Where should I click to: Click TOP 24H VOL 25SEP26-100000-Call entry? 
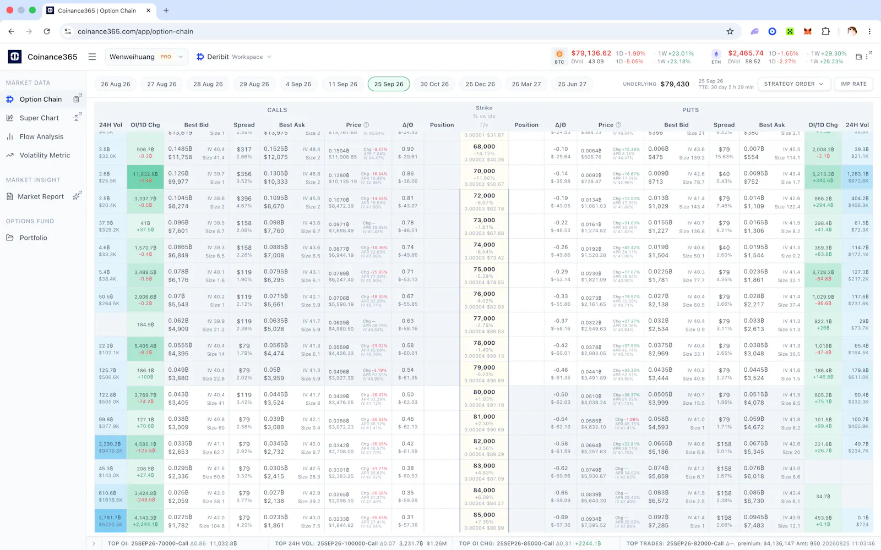361,543
